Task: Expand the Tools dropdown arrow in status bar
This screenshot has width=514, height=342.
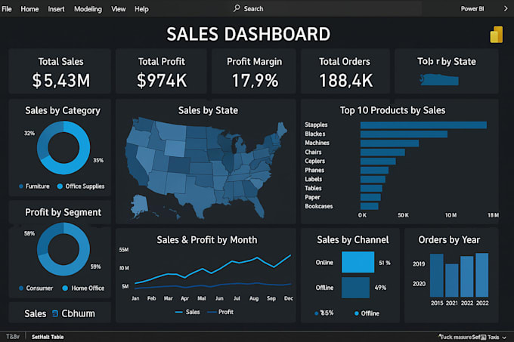Action: point(504,337)
